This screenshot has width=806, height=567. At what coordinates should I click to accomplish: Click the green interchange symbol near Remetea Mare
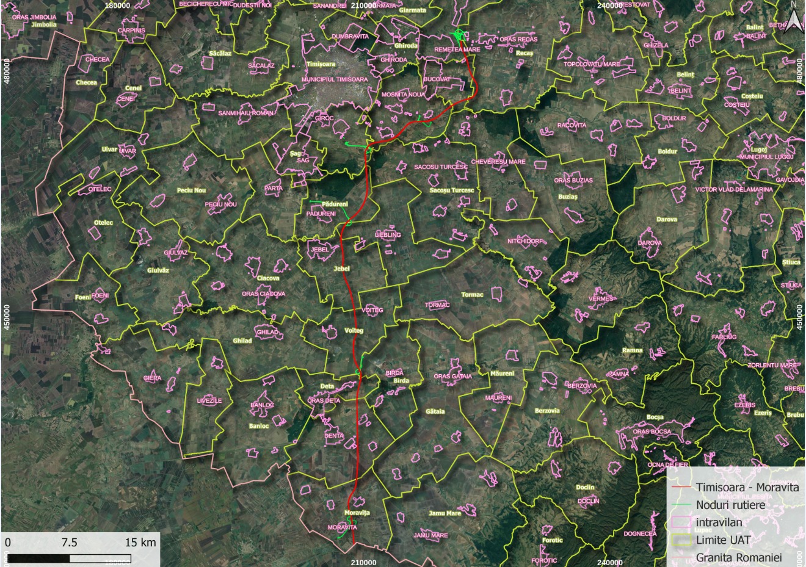tap(458, 34)
